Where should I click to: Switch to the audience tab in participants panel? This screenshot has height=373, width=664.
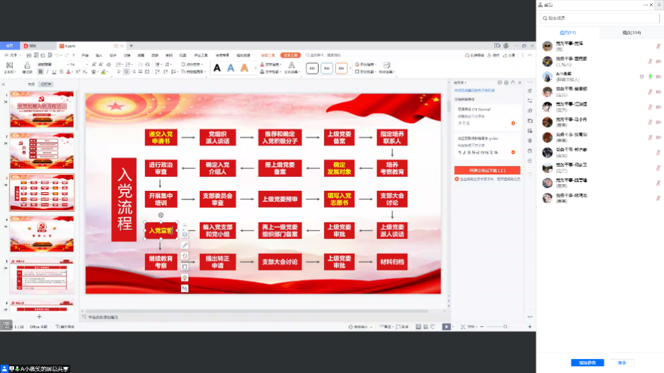(x=631, y=33)
